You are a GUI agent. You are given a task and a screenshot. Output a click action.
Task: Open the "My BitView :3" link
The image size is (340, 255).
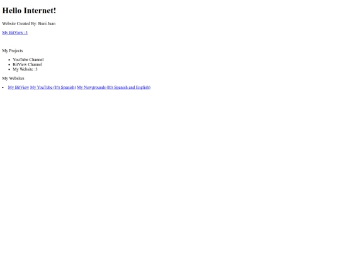[14, 33]
